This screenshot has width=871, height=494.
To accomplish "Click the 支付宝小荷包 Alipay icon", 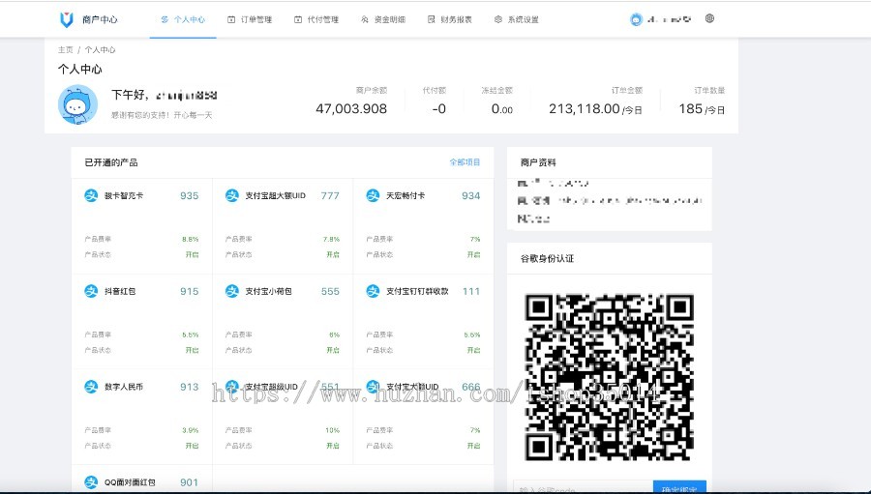I will point(231,291).
